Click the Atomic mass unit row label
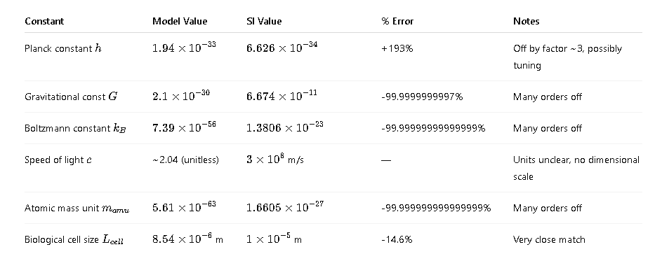Viewport: 662px width, 268px height. [77, 209]
